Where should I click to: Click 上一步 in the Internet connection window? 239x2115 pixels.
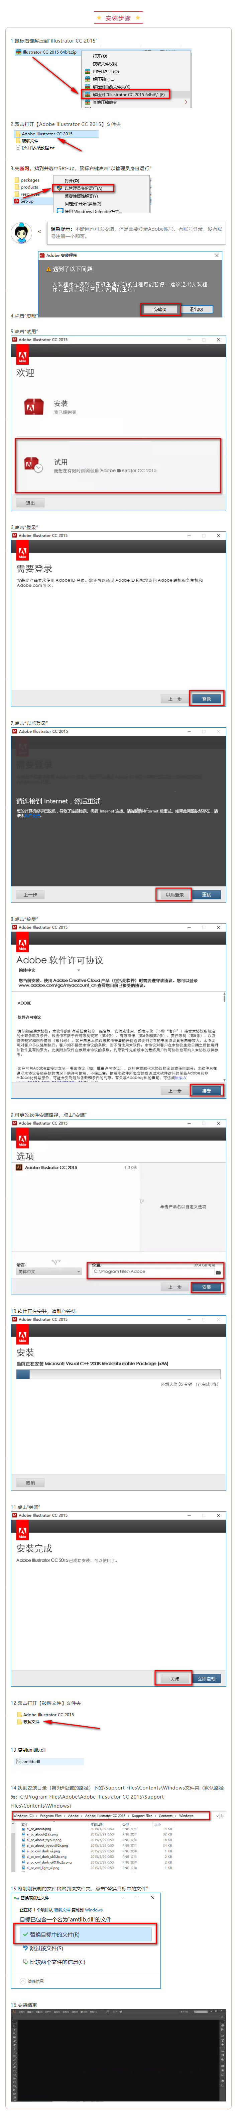tap(30, 895)
